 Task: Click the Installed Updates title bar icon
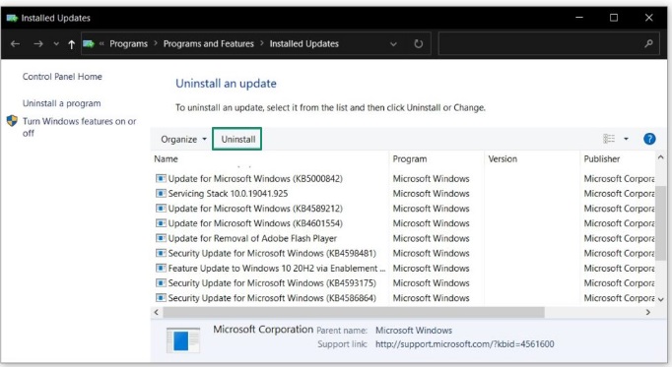[x=12, y=18]
